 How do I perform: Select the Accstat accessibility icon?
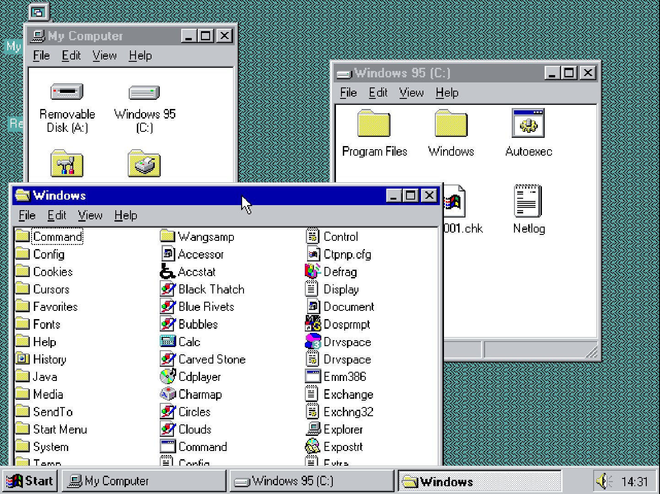point(168,271)
